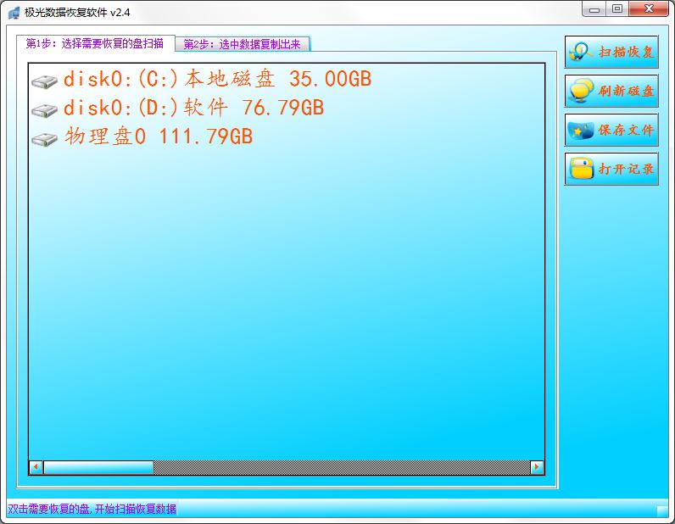This screenshot has height=524, width=675.
Task: Maximize the 极光数据恢复软件 window
Action: (617, 9)
